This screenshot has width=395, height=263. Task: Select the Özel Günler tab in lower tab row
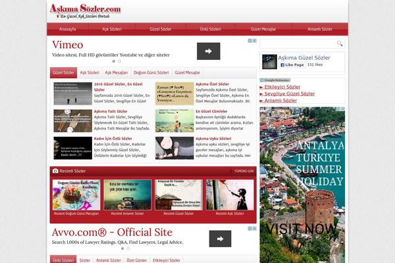tap(136, 260)
